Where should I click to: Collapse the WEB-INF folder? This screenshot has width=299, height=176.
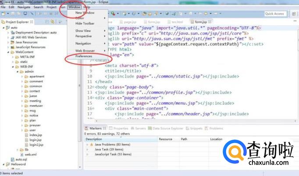[x=14, y=67]
